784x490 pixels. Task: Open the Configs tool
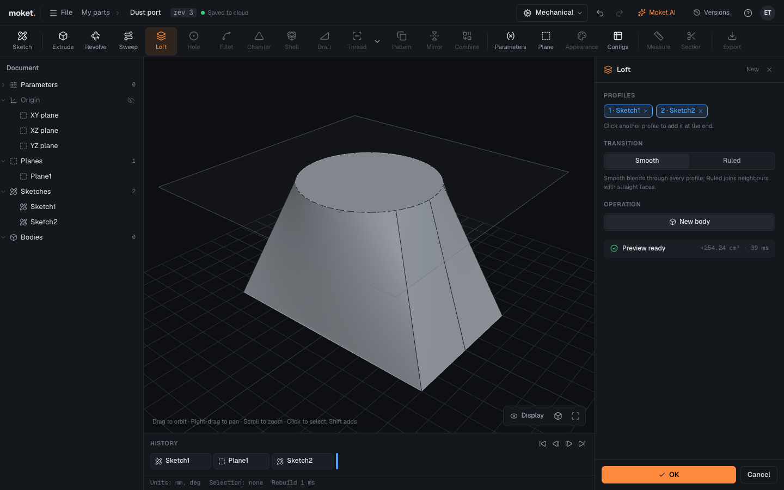[618, 41]
